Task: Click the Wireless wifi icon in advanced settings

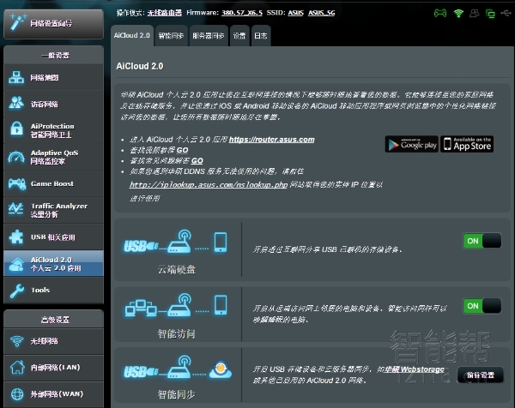Action: [17, 341]
